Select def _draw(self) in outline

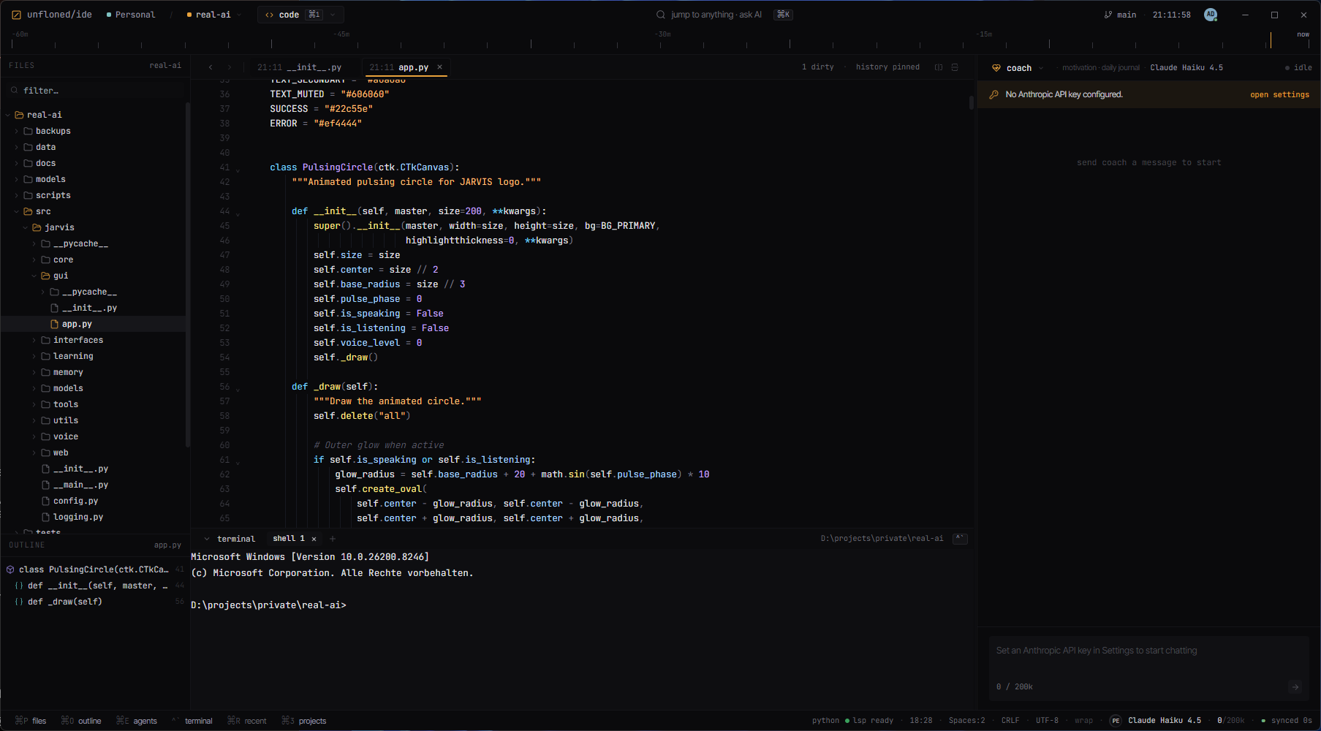pyautogui.click(x=95, y=602)
